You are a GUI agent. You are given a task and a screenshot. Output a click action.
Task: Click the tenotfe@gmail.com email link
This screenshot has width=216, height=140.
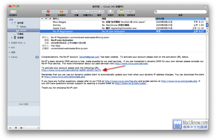pos(89,57)
